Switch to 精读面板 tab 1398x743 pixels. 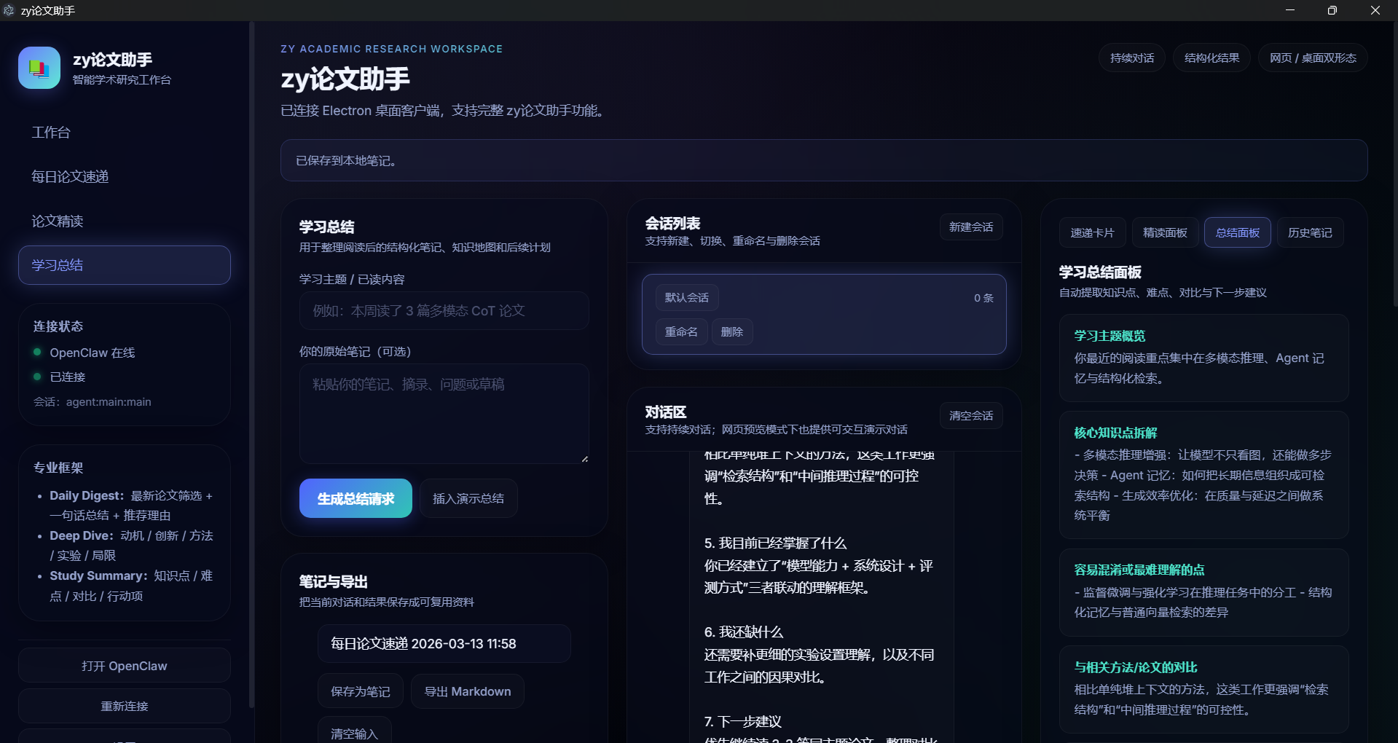[1165, 233]
